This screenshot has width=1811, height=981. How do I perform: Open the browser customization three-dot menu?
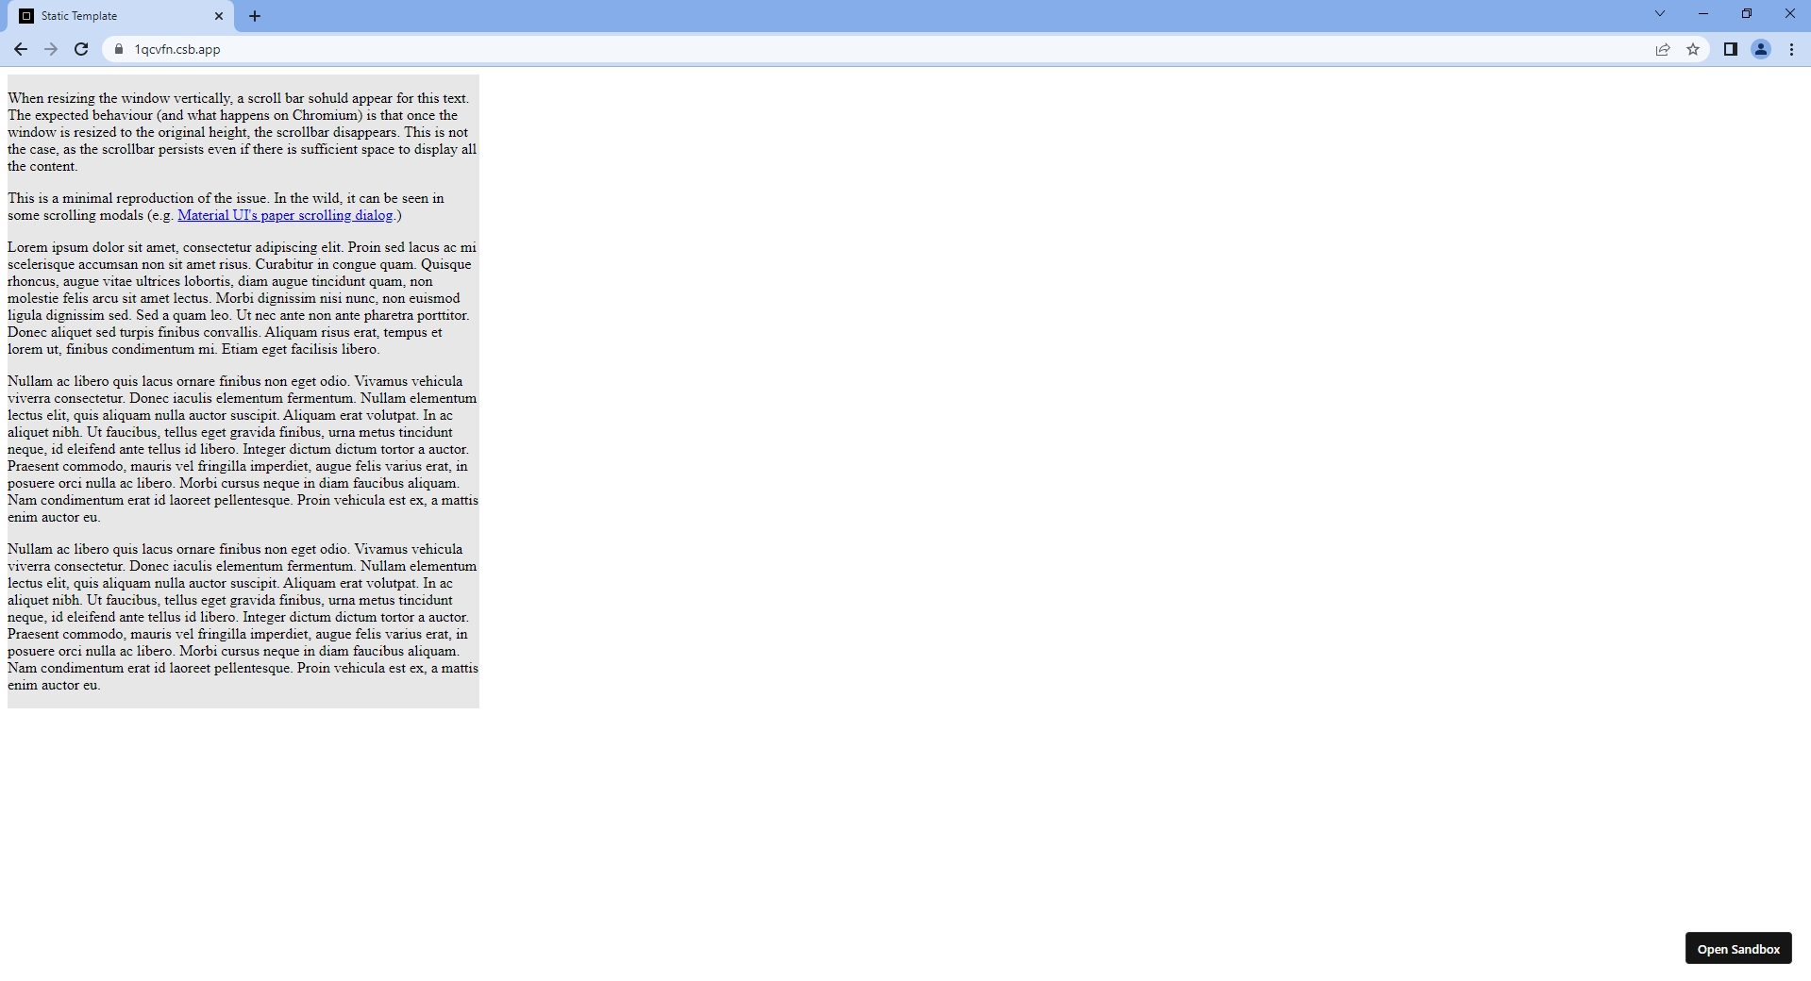point(1790,49)
